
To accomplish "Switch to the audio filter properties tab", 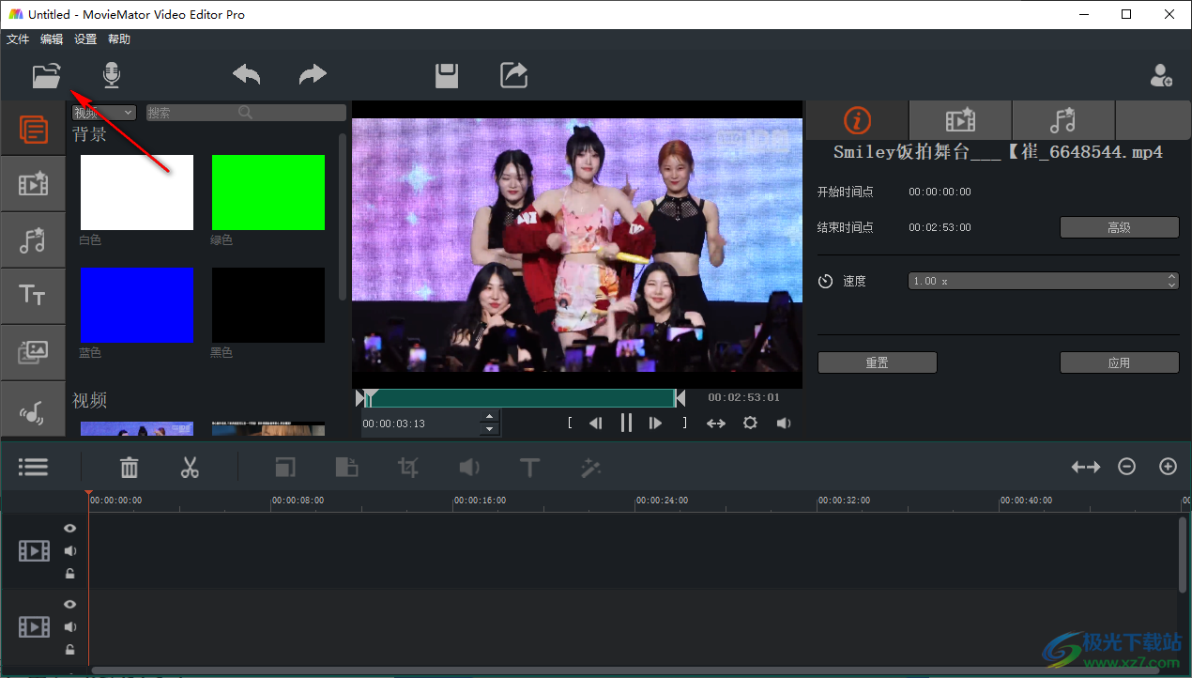I will click(1063, 120).
